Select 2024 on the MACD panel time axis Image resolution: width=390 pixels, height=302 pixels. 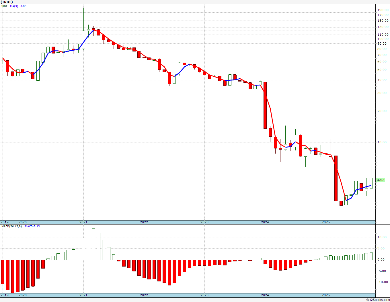(265, 295)
